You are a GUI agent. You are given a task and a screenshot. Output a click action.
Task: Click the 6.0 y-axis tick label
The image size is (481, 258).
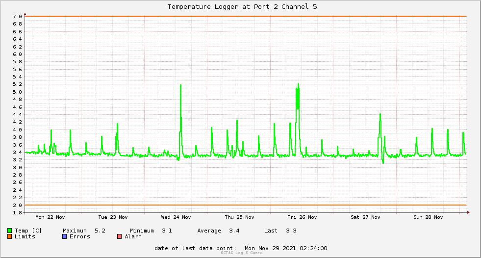tap(17, 54)
